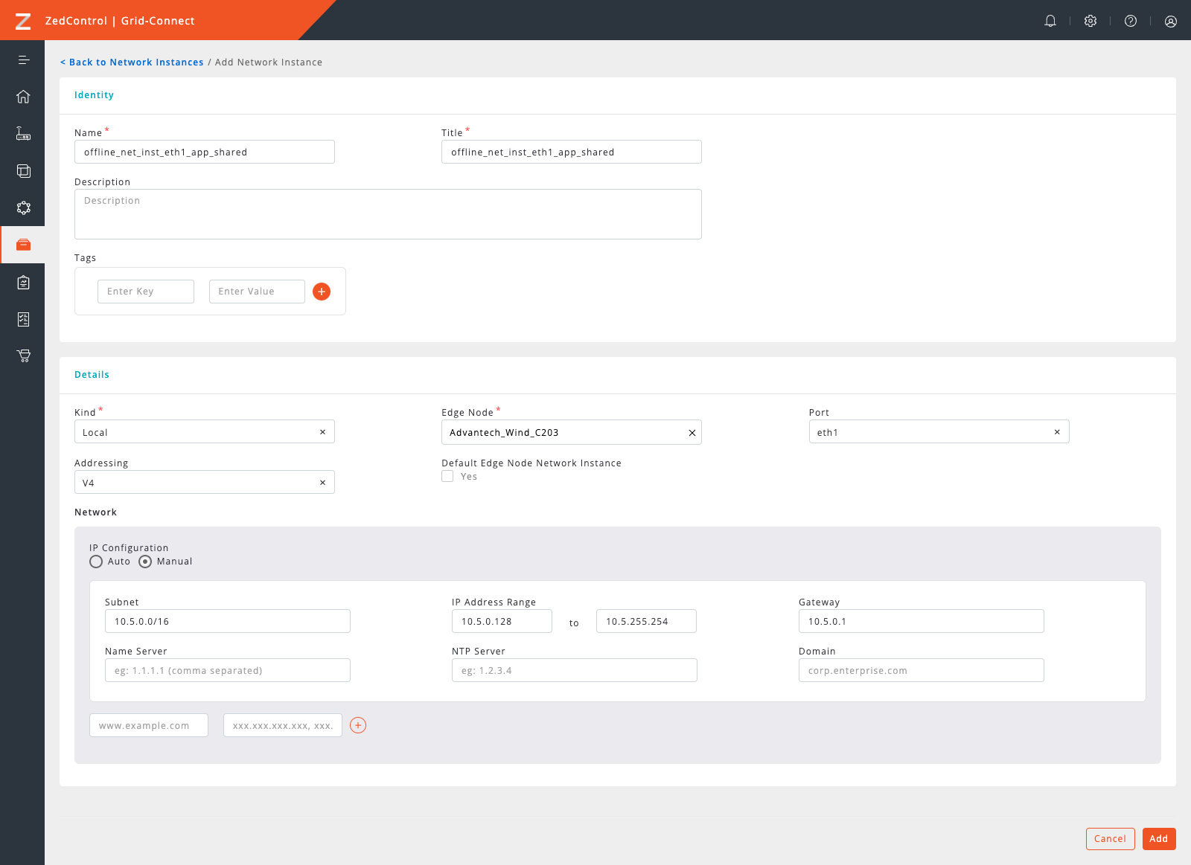Click the Add Network Instance breadcrumb text
Viewport: 1191px width, 865px height.
click(x=269, y=62)
